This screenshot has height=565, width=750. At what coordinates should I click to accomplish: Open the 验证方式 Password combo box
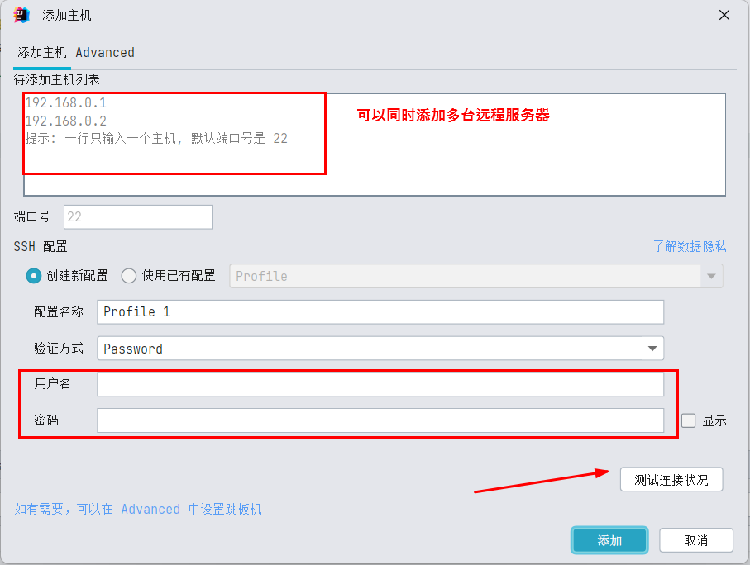coord(380,349)
